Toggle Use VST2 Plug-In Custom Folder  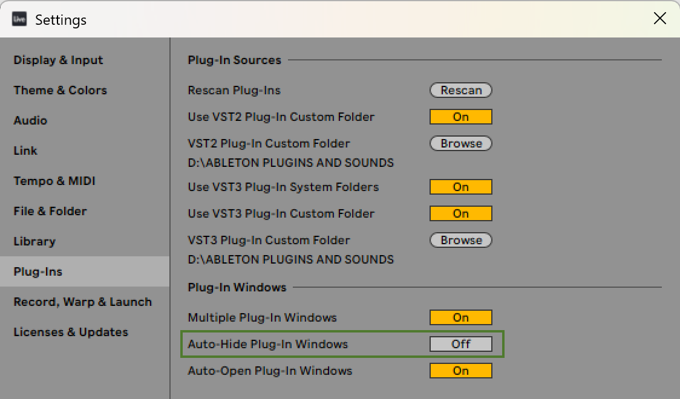[461, 117]
